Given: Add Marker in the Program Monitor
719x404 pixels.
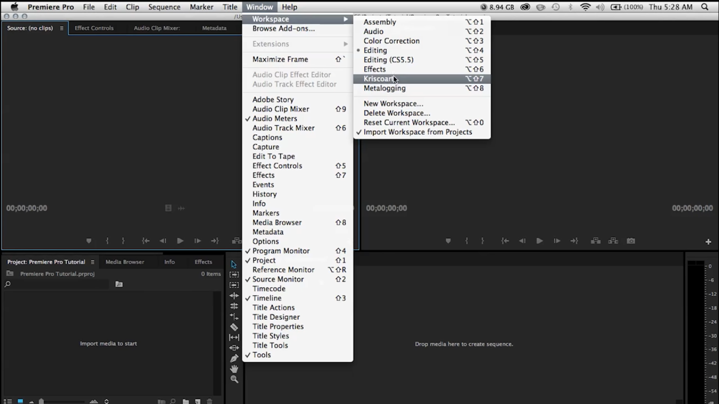Looking at the screenshot, I should pyautogui.click(x=448, y=241).
